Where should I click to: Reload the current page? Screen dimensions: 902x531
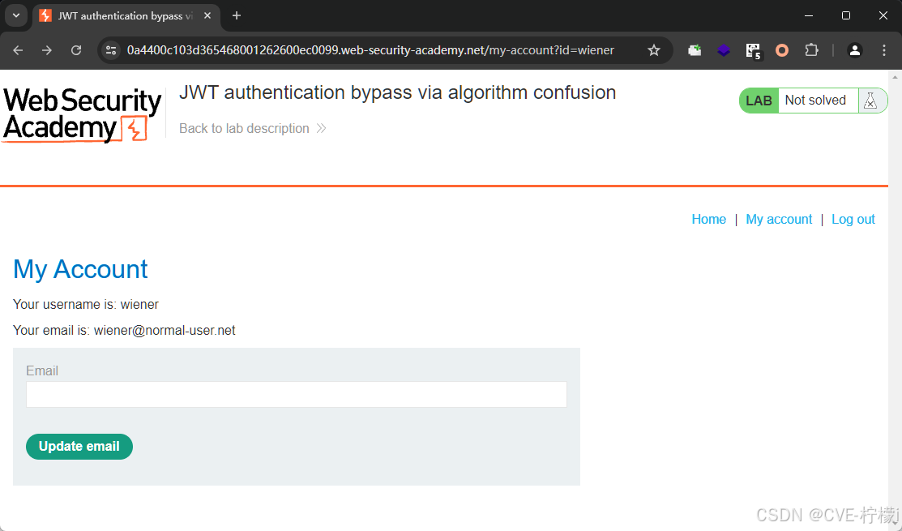pos(76,50)
